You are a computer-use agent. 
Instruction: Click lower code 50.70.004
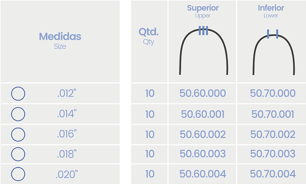click(273, 174)
